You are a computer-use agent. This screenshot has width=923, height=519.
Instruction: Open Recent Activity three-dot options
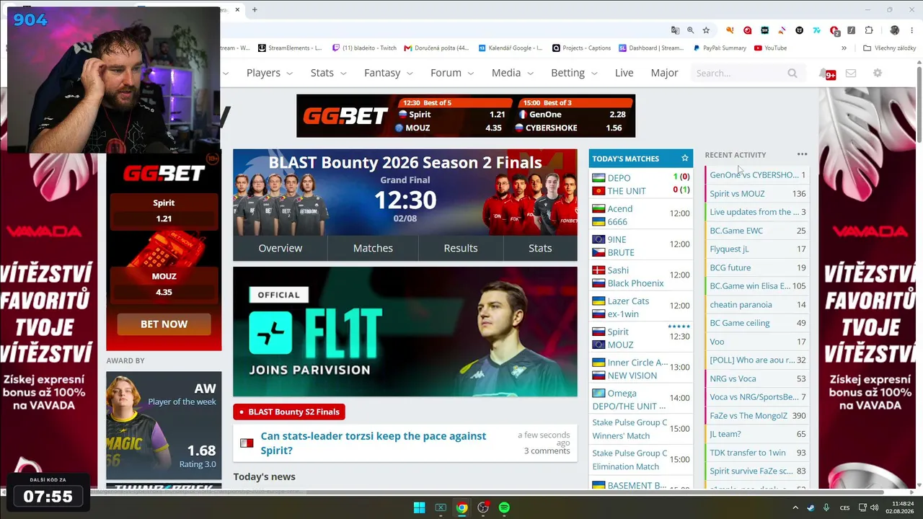[x=803, y=154]
